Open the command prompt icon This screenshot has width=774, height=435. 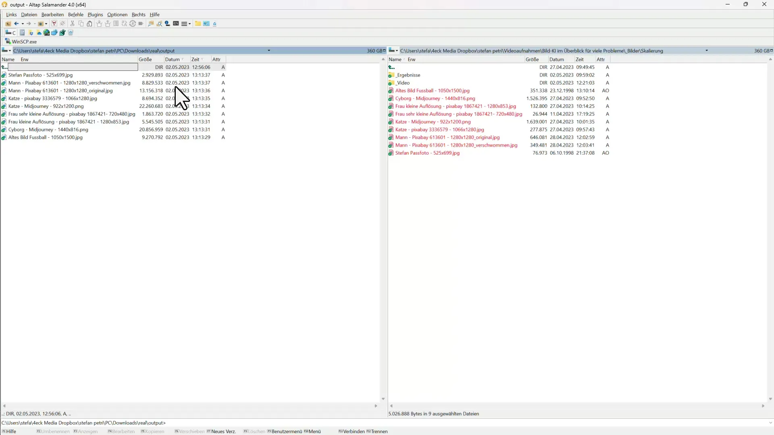(x=176, y=24)
